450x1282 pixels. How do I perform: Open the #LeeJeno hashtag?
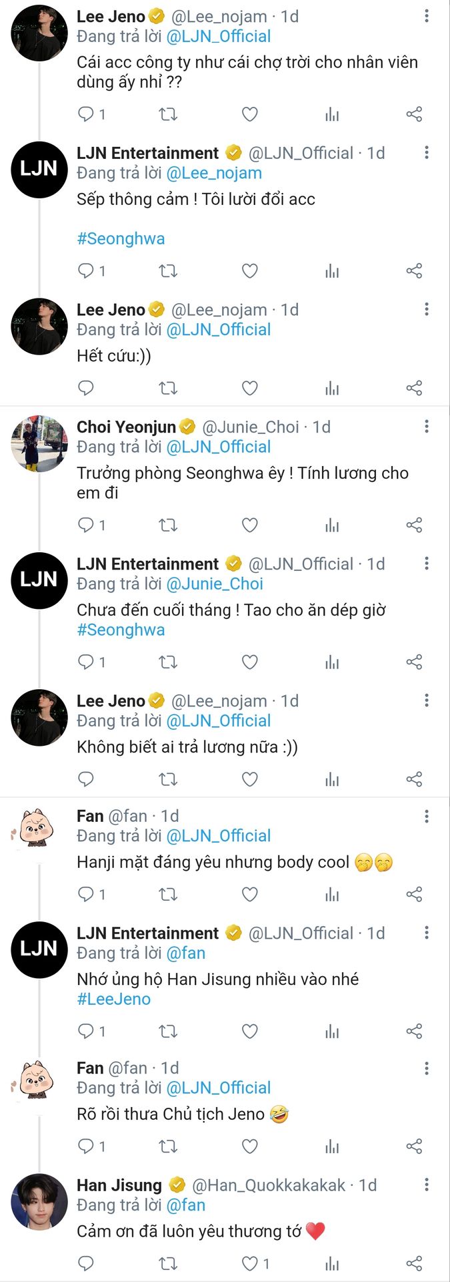(114, 999)
